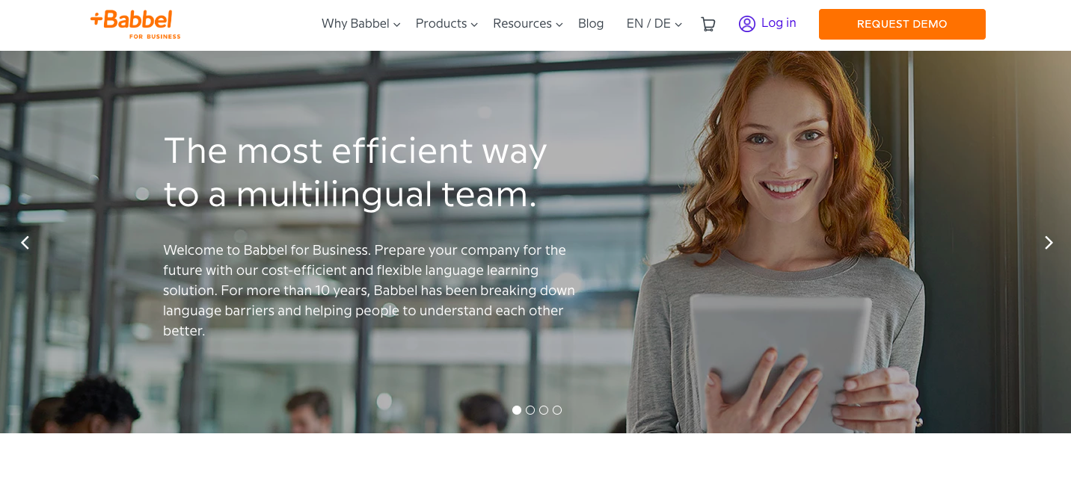Select the third carousel dot indicator
This screenshot has width=1071, height=502.
[544, 410]
